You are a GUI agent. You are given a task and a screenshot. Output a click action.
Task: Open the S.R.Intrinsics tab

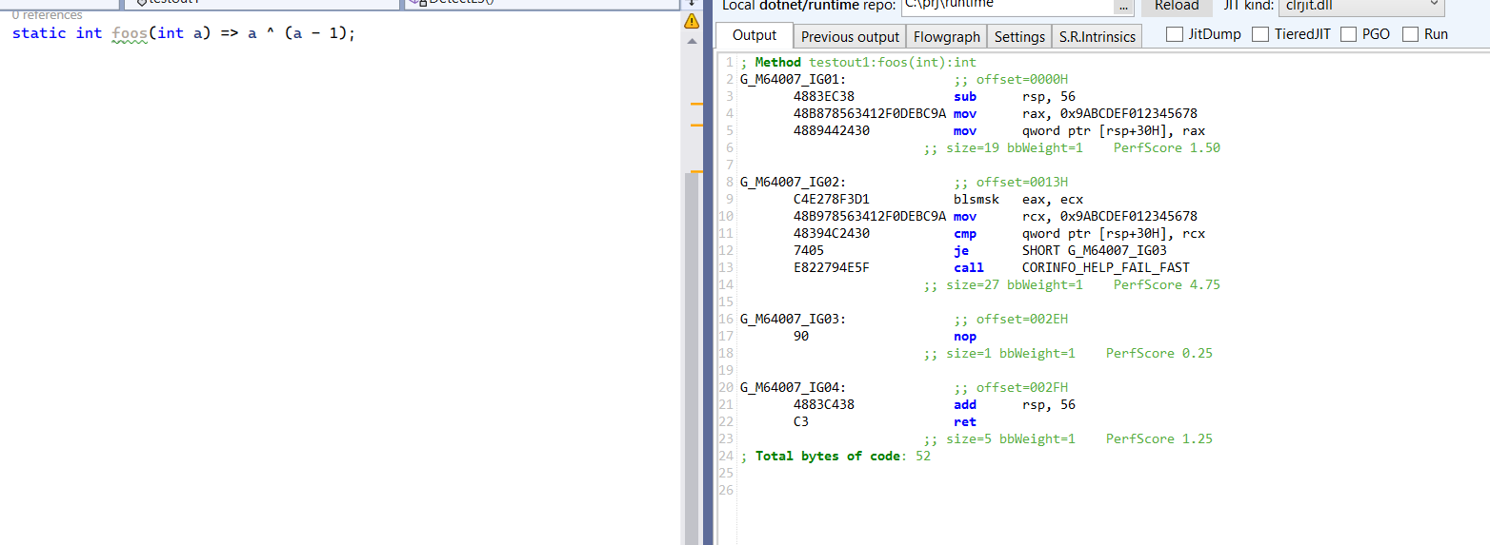click(x=1097, y=36)
